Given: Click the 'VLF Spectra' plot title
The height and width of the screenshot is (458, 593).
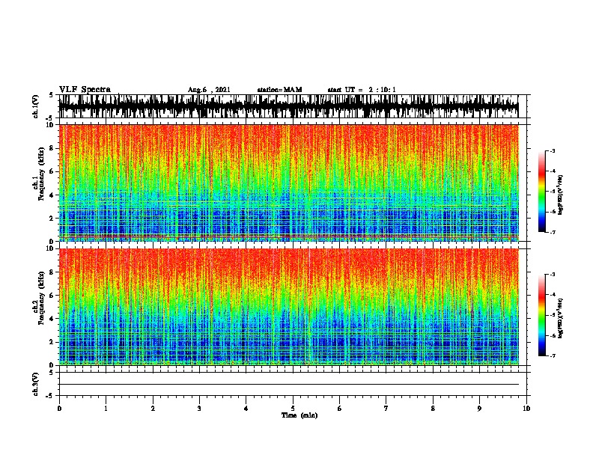Looking at the screenshot, I should click(x=85, y=90).
